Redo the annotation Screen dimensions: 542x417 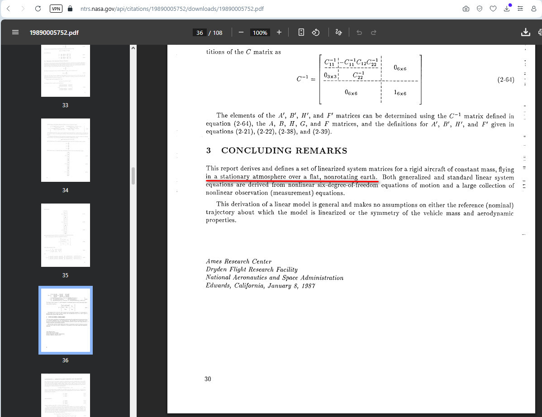point(373,33)
